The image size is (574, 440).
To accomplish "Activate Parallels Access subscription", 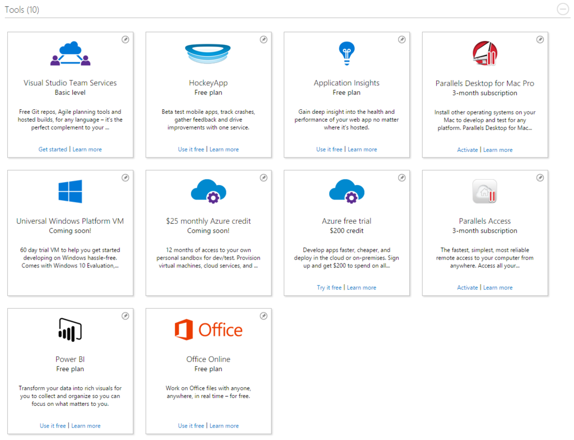I will [467, 288].
